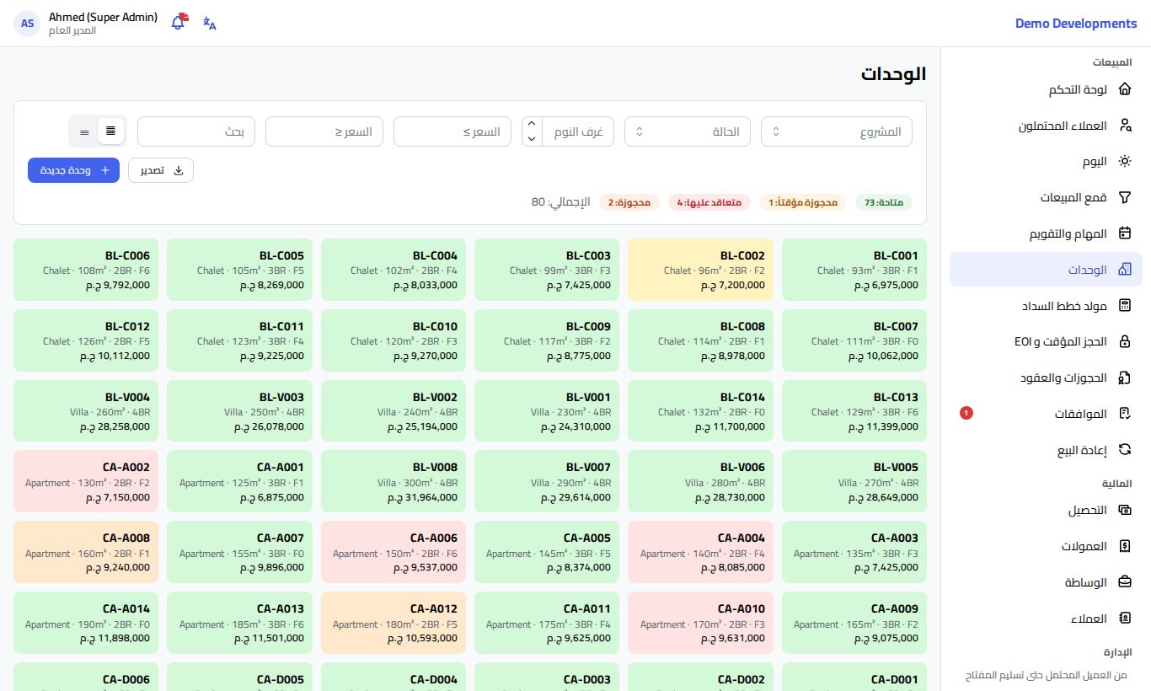
Task: Click the sun icon beside اليوم
Action: (1124, 161)
